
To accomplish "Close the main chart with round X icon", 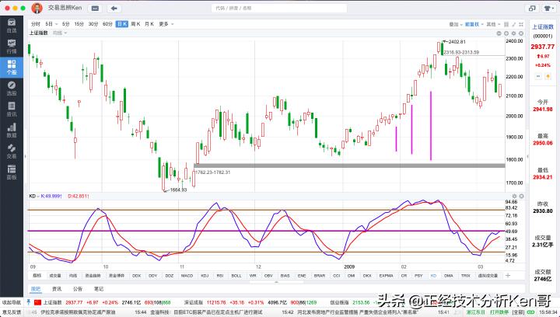I will coord(521,33).
